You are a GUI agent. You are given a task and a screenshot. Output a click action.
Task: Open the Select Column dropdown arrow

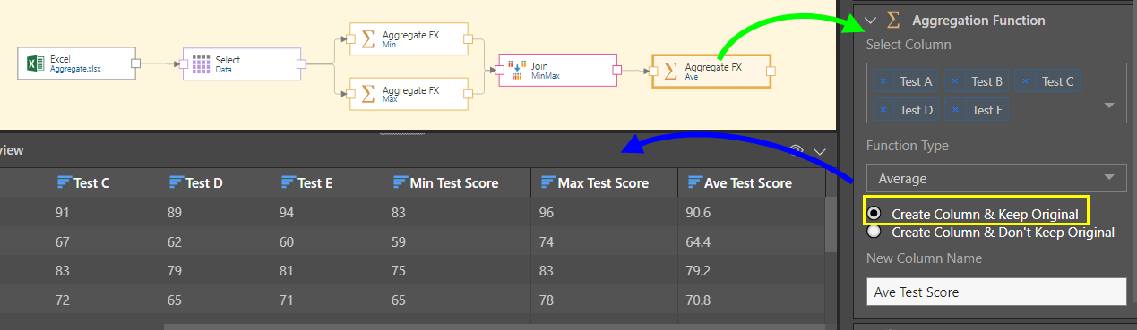(1109, 106)
